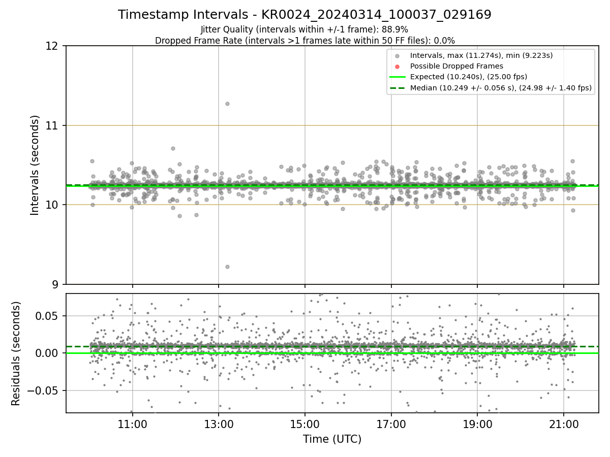
Task: Click the outlier data point near 9.22 seconds
Action: [x=227, y=267]
